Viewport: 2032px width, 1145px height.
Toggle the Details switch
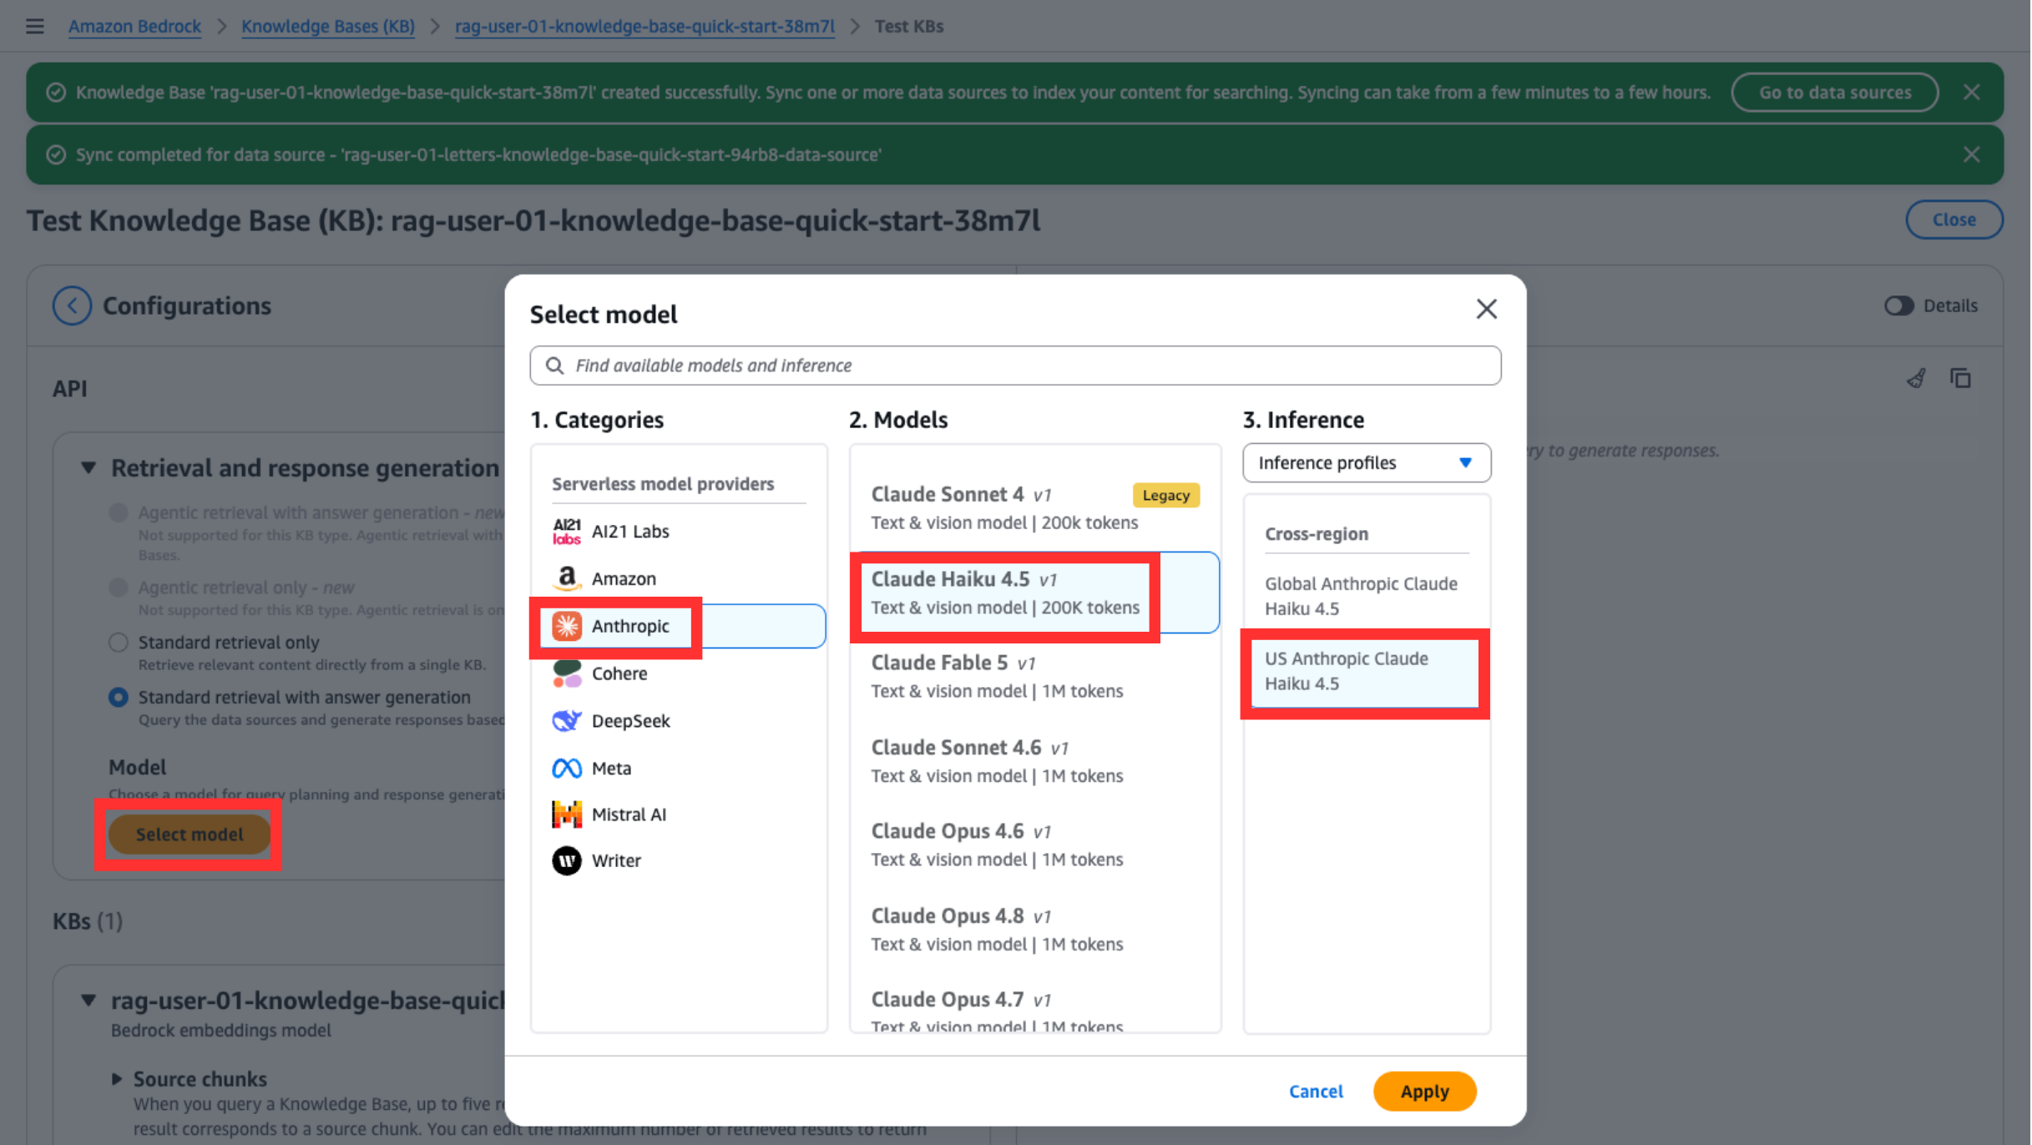(1898, 305)
